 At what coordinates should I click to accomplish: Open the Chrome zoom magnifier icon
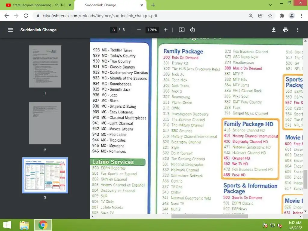251,16
